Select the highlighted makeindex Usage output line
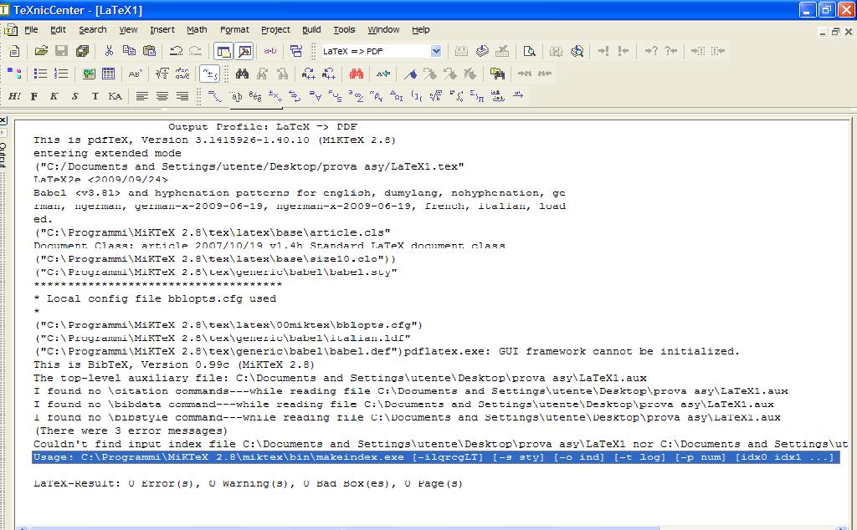This screenshot has height=530, width=857. [x=434, y=457]
